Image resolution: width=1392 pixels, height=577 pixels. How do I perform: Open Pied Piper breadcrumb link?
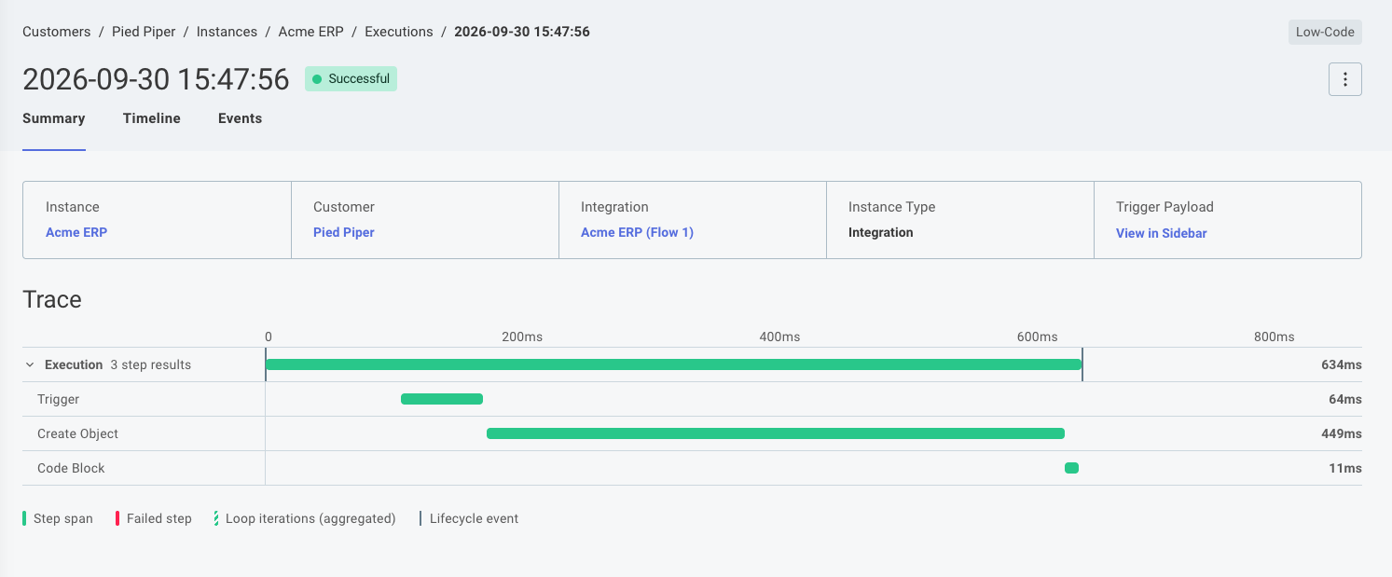point(144,32)
